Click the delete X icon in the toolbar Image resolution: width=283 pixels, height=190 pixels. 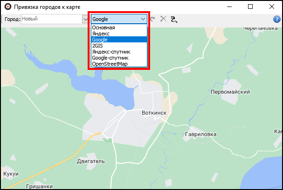click(163, 19)
